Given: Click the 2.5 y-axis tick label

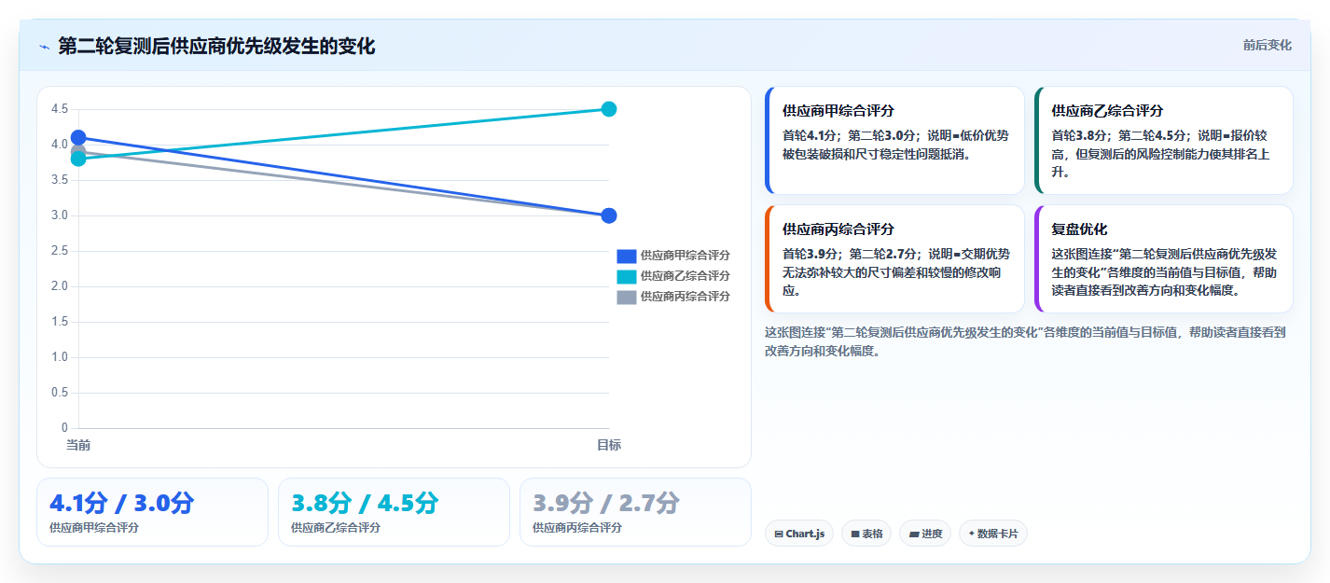Looking at the screenshot, I should pos(60,251).
